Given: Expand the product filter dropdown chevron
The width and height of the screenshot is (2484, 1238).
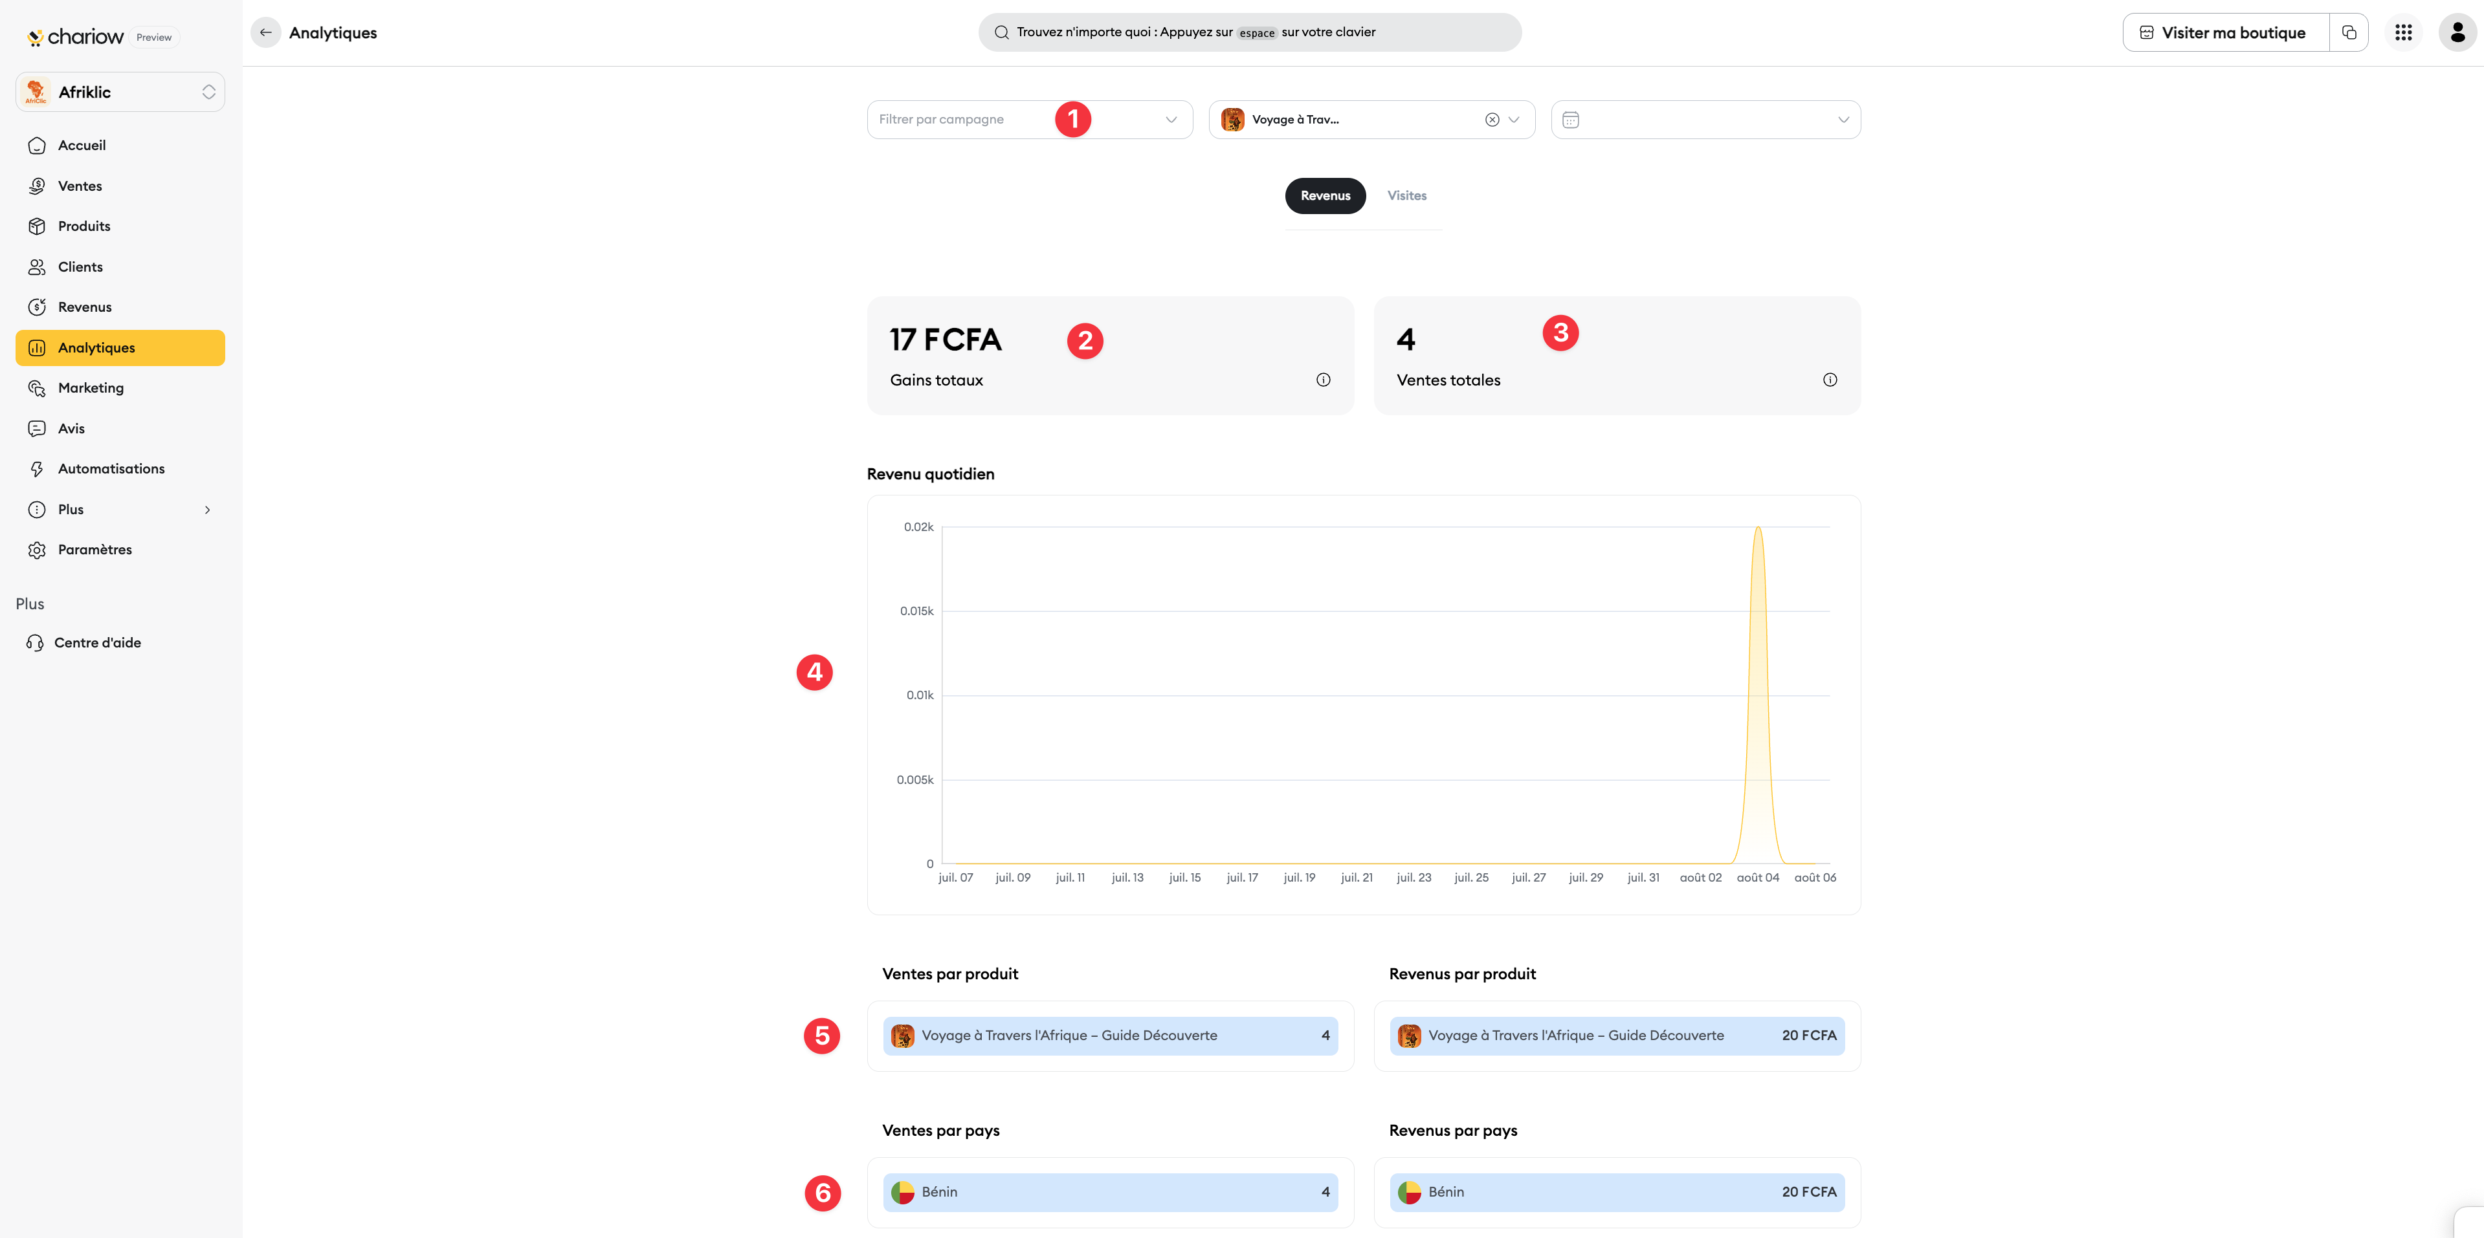Looking at the screenshot, I should [x=1514, y=120].
